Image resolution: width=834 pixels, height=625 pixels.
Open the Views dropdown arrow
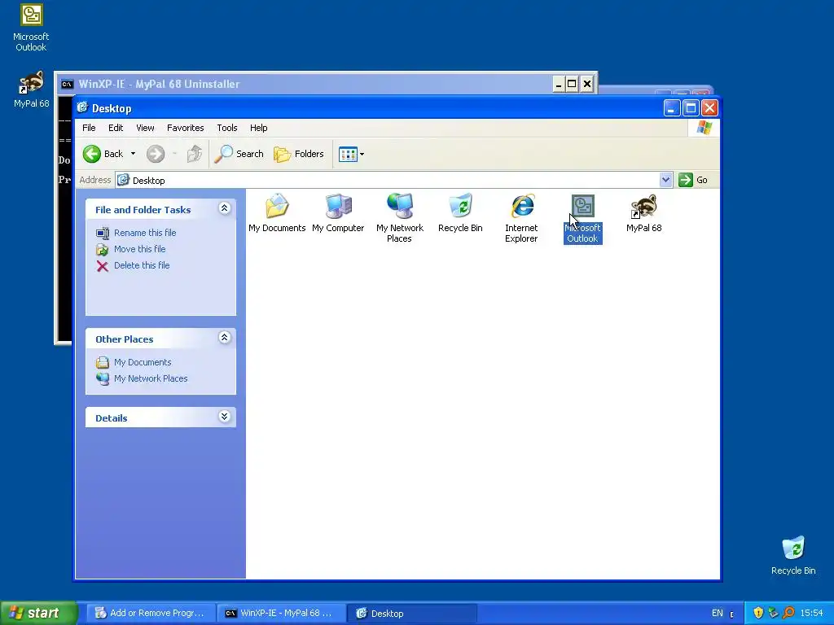pyautogui.click(x=362, y=154)
